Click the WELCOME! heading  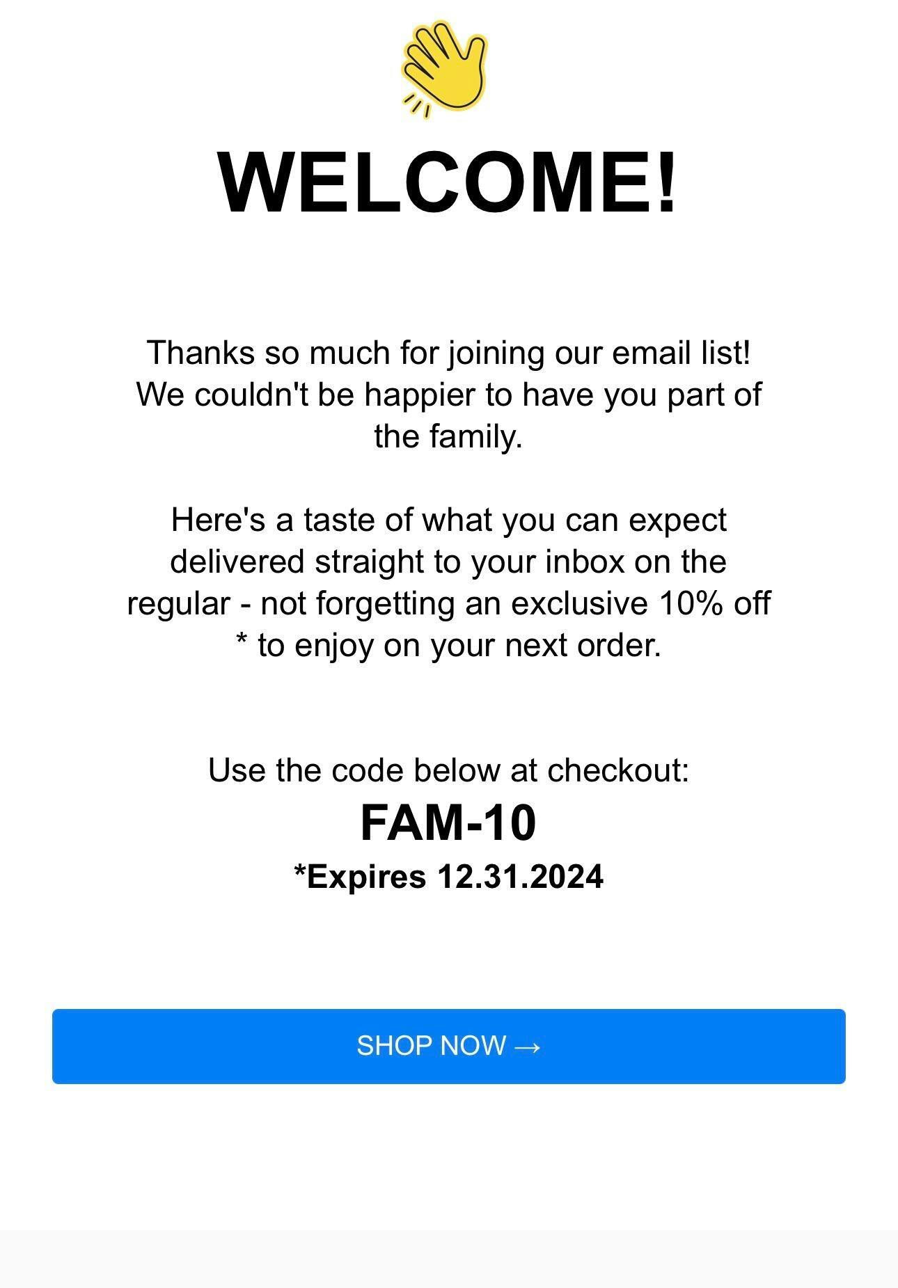click(x=448, y=182)
